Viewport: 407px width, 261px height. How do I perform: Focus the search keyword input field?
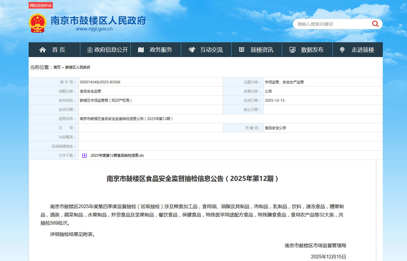tap(332, 24)
